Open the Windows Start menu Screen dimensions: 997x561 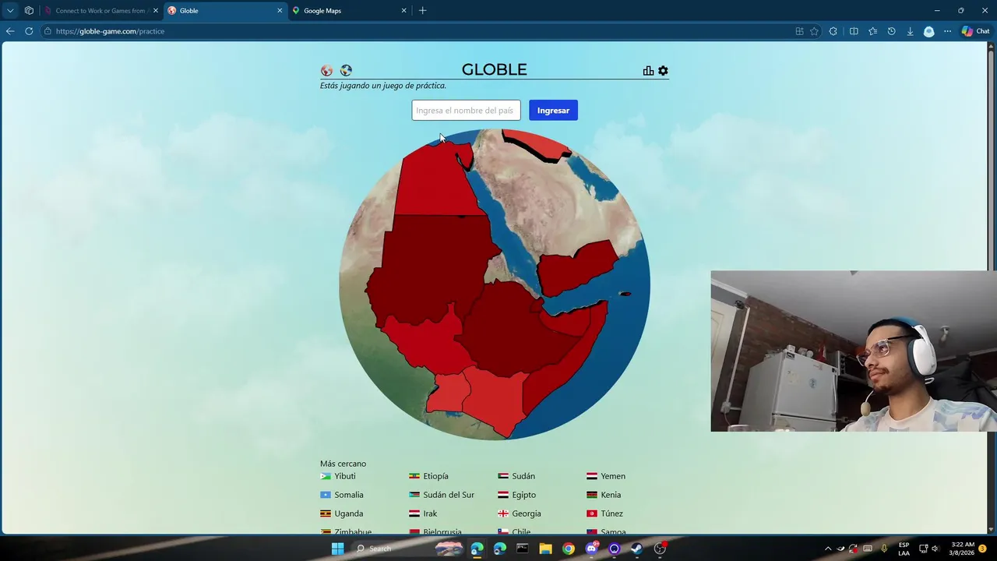pos(337,549)
